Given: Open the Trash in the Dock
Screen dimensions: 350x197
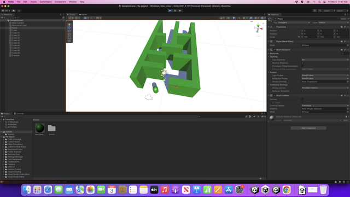Looking at the screenshot, I should tap(323, 190).
